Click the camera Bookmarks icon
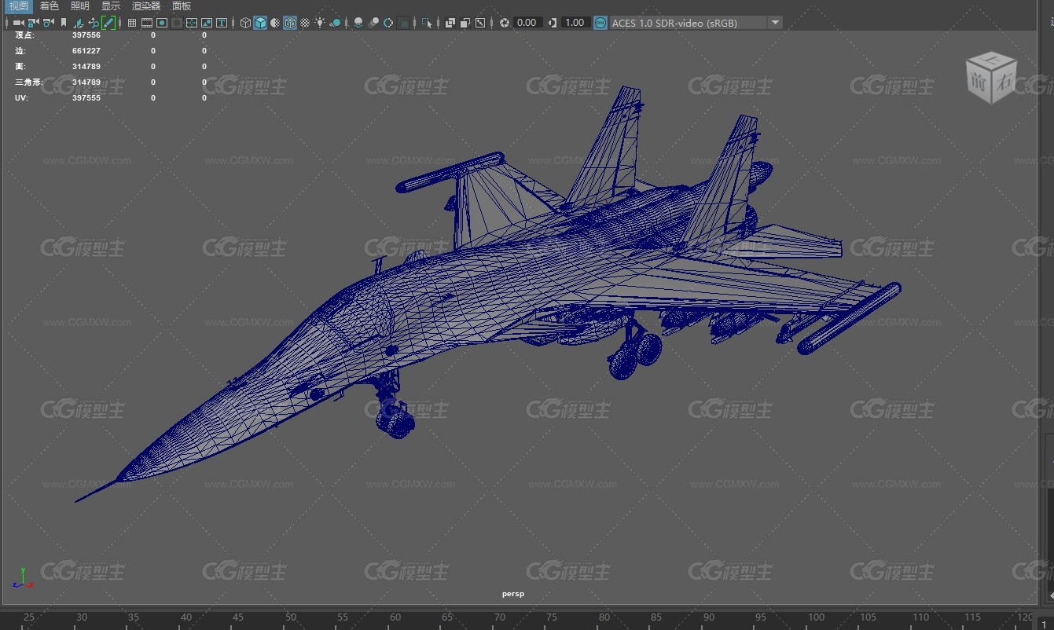Image resolution: width=1054 pixels, height=630 pixels. point(64,23)
